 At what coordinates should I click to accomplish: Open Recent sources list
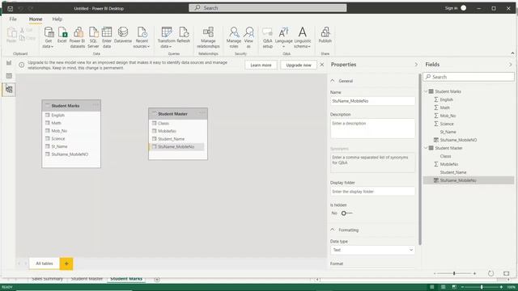tap(142, 37)
